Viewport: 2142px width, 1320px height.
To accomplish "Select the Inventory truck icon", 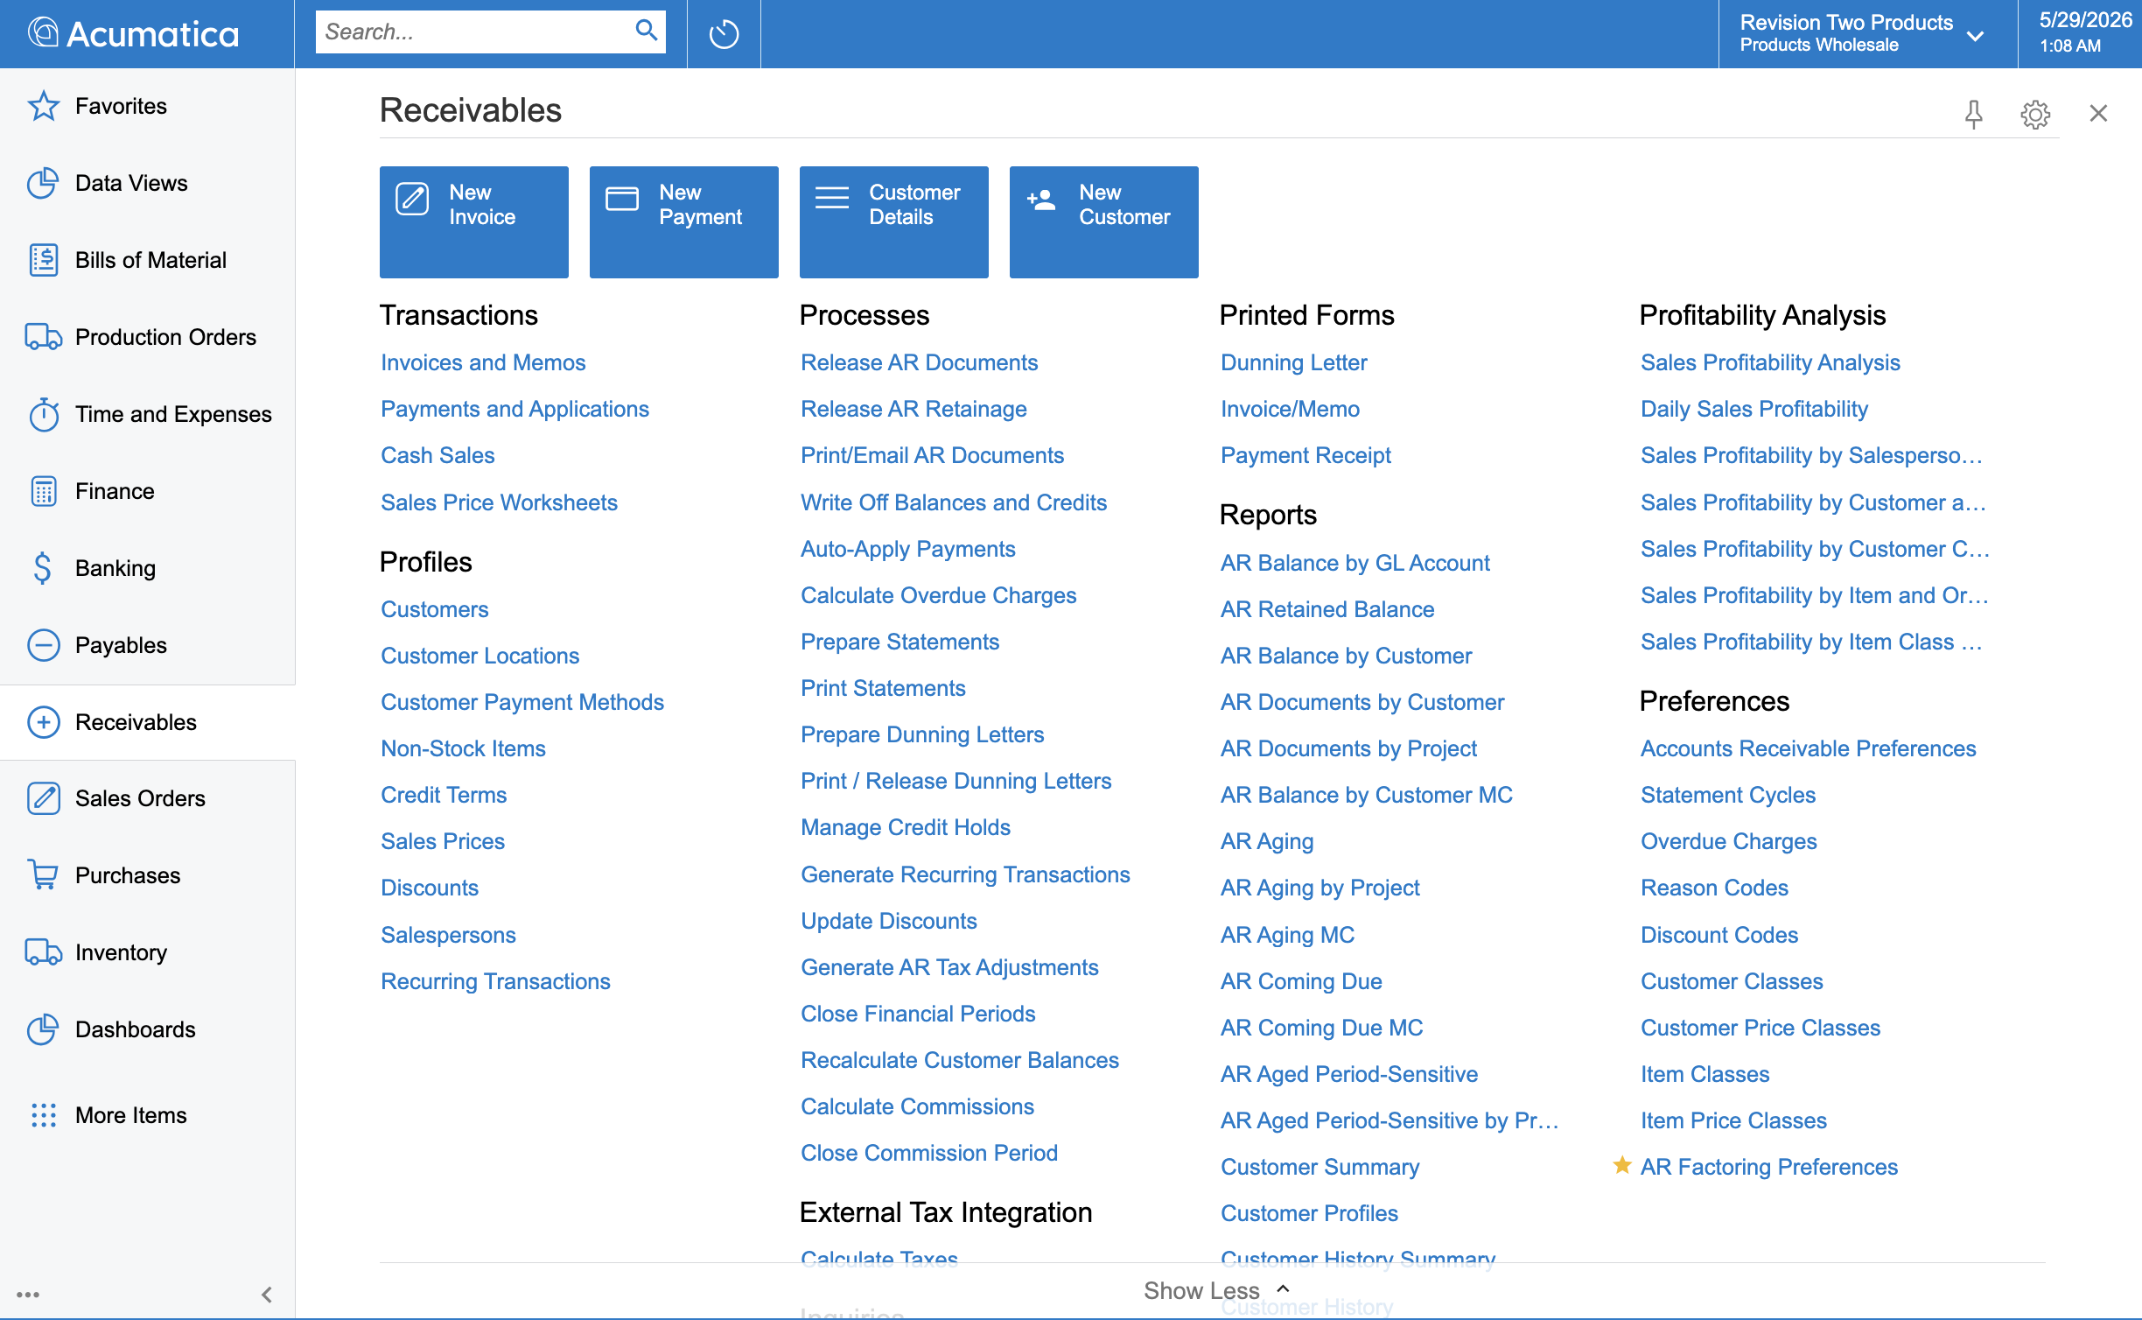I will tap(43, 952).
